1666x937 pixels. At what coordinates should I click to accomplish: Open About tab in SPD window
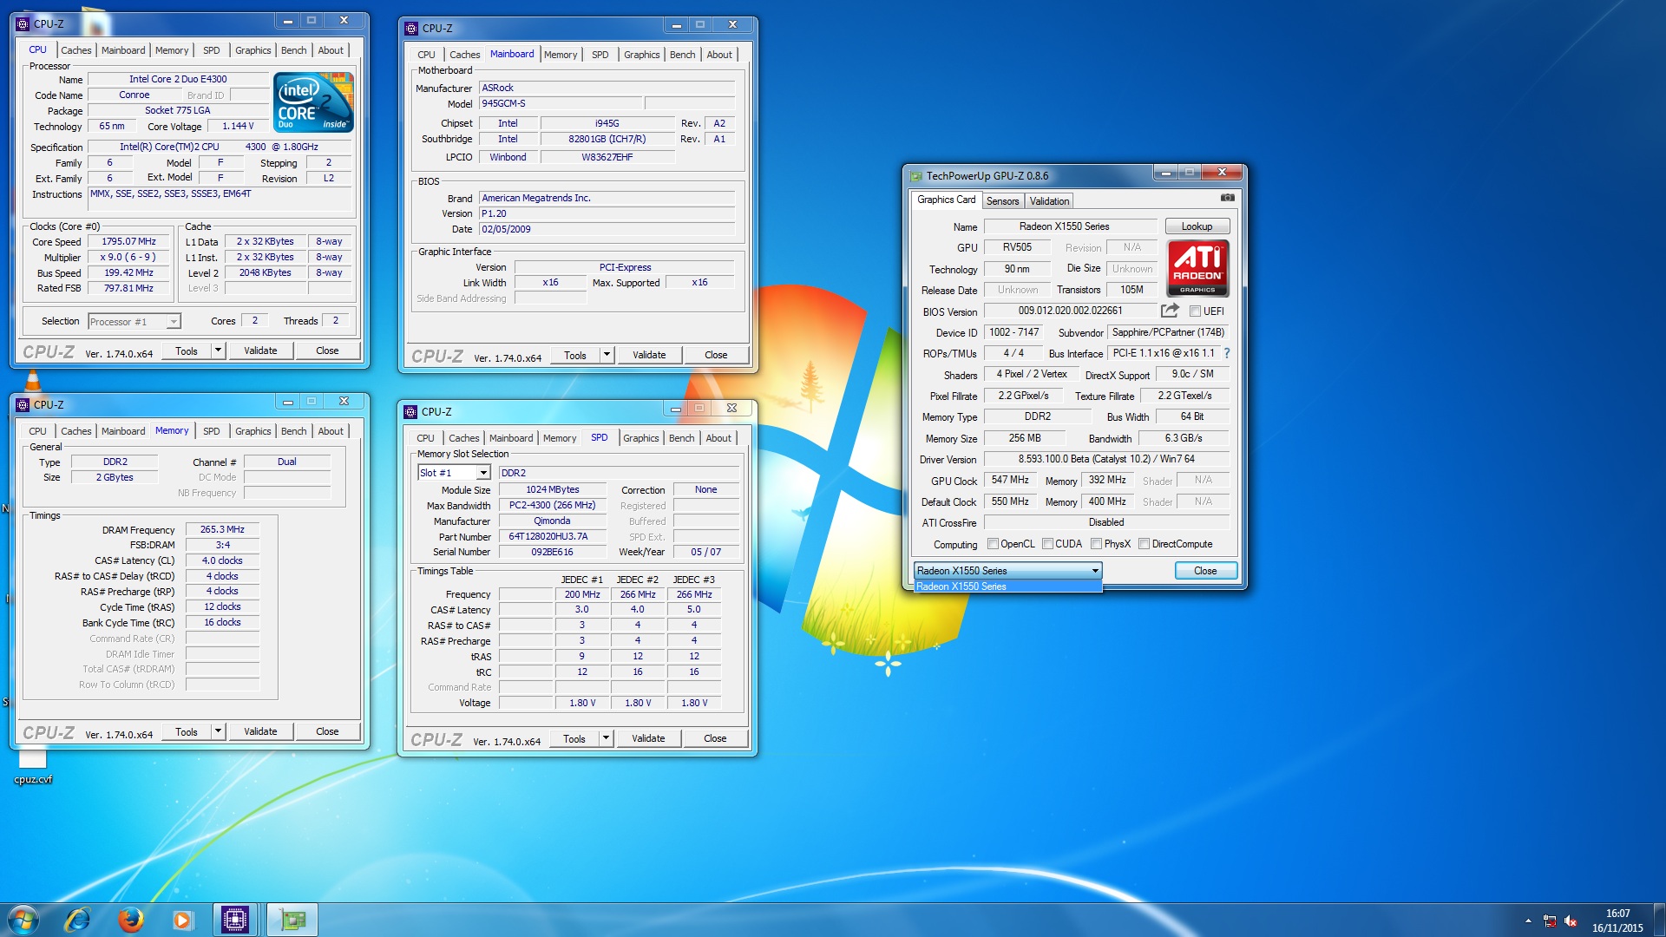(x=718, y=438)
